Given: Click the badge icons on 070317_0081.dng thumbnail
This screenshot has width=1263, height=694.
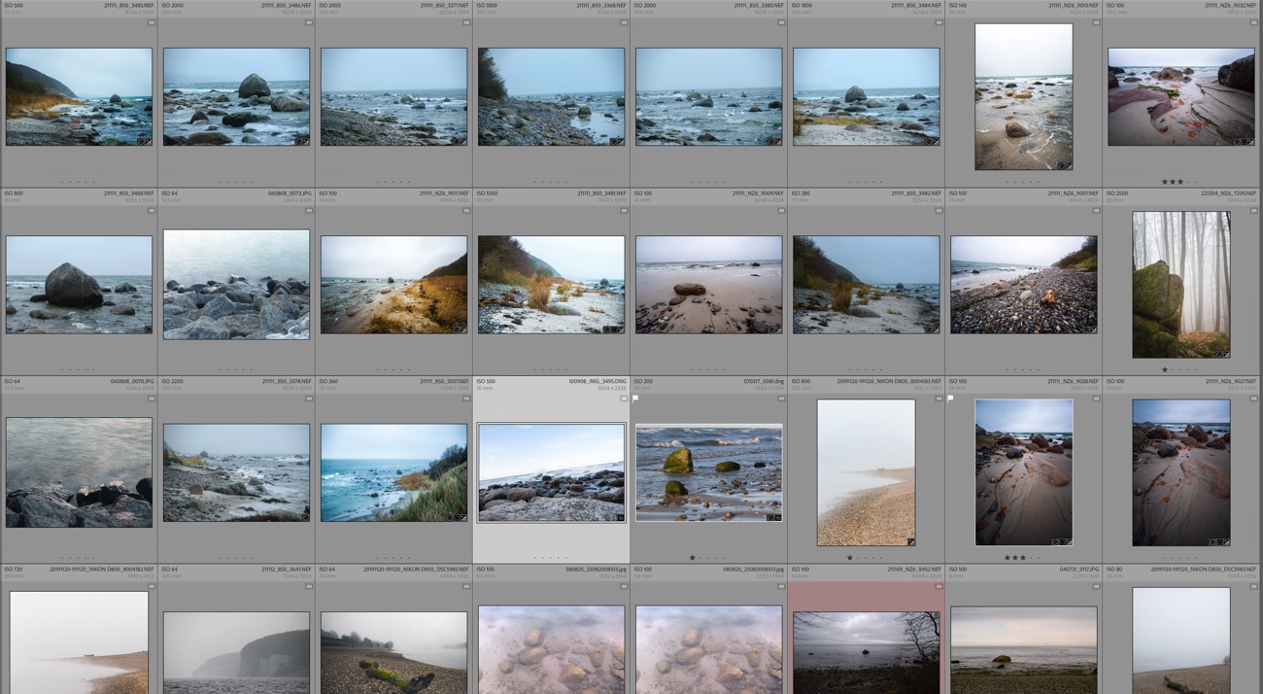Looking at the screenshot, I should (773, 518).
